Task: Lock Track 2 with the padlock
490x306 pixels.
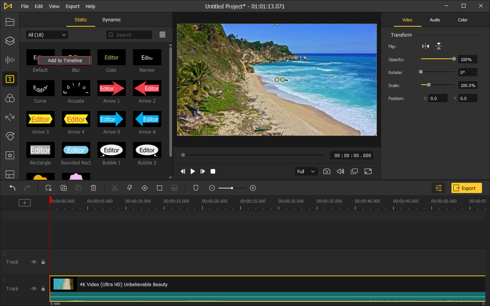Action: click(x=43, y=262)
